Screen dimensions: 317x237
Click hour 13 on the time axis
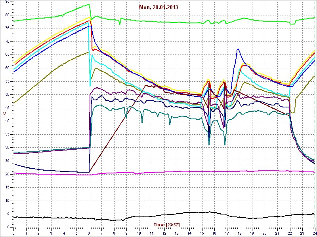pyautogui.click(x=177, y=233)
